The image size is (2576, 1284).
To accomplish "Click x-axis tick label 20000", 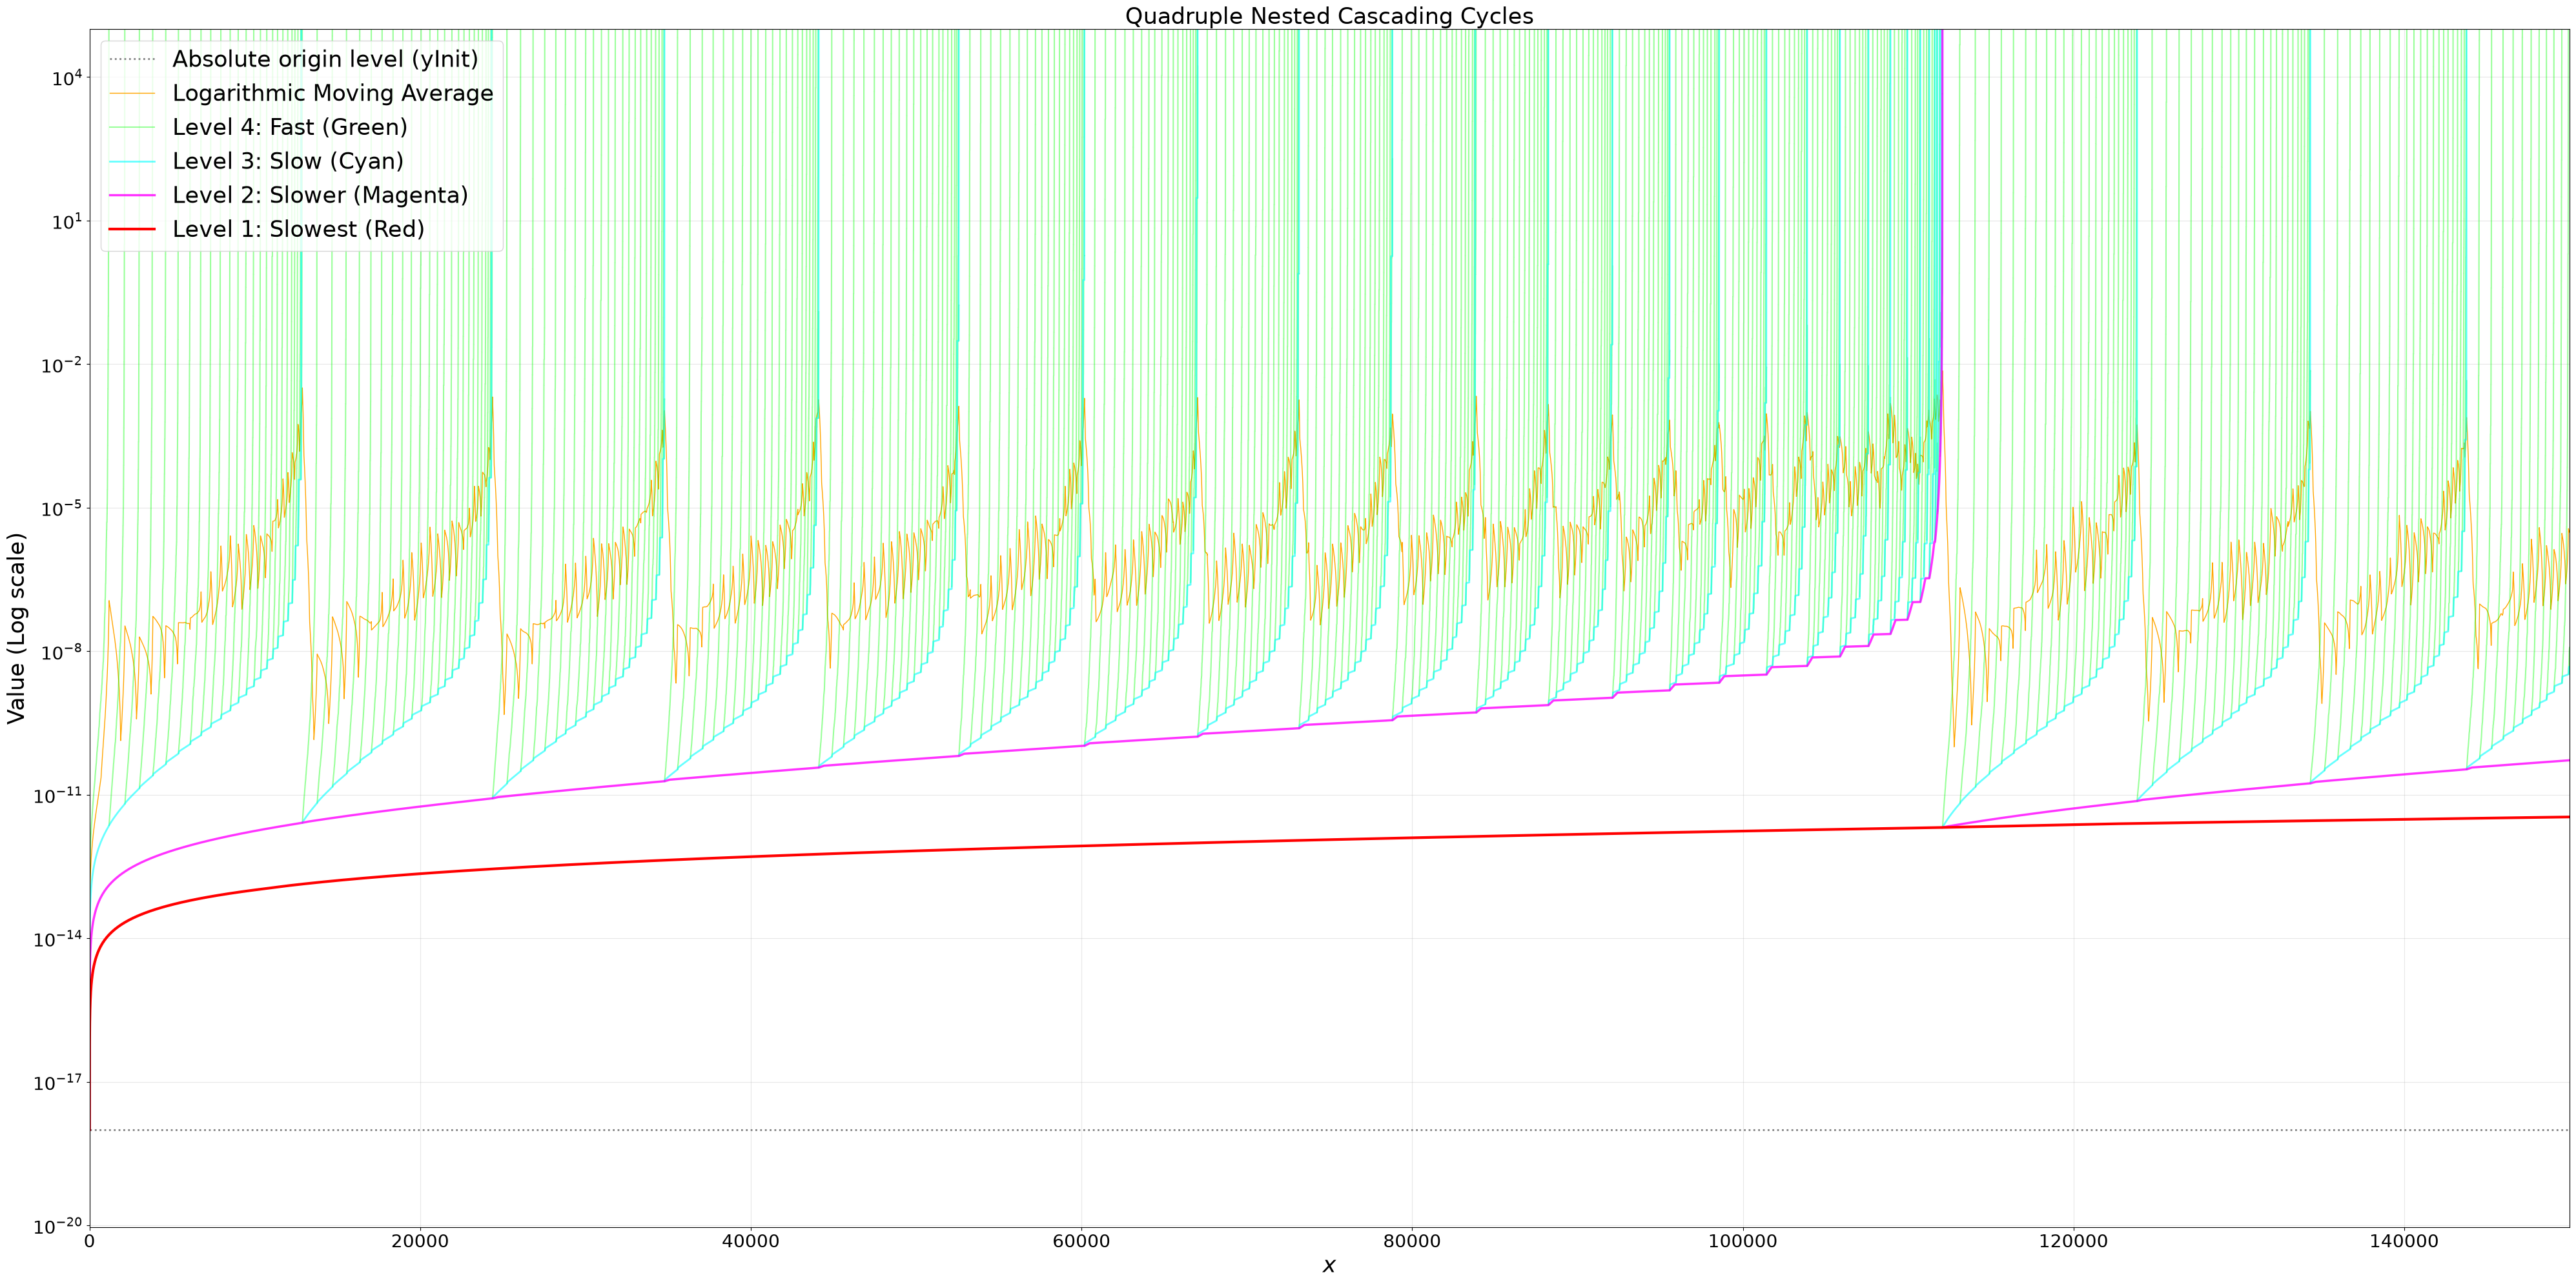I will click(420, 1242).
